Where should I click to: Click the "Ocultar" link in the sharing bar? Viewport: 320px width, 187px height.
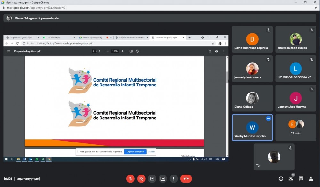151,152
